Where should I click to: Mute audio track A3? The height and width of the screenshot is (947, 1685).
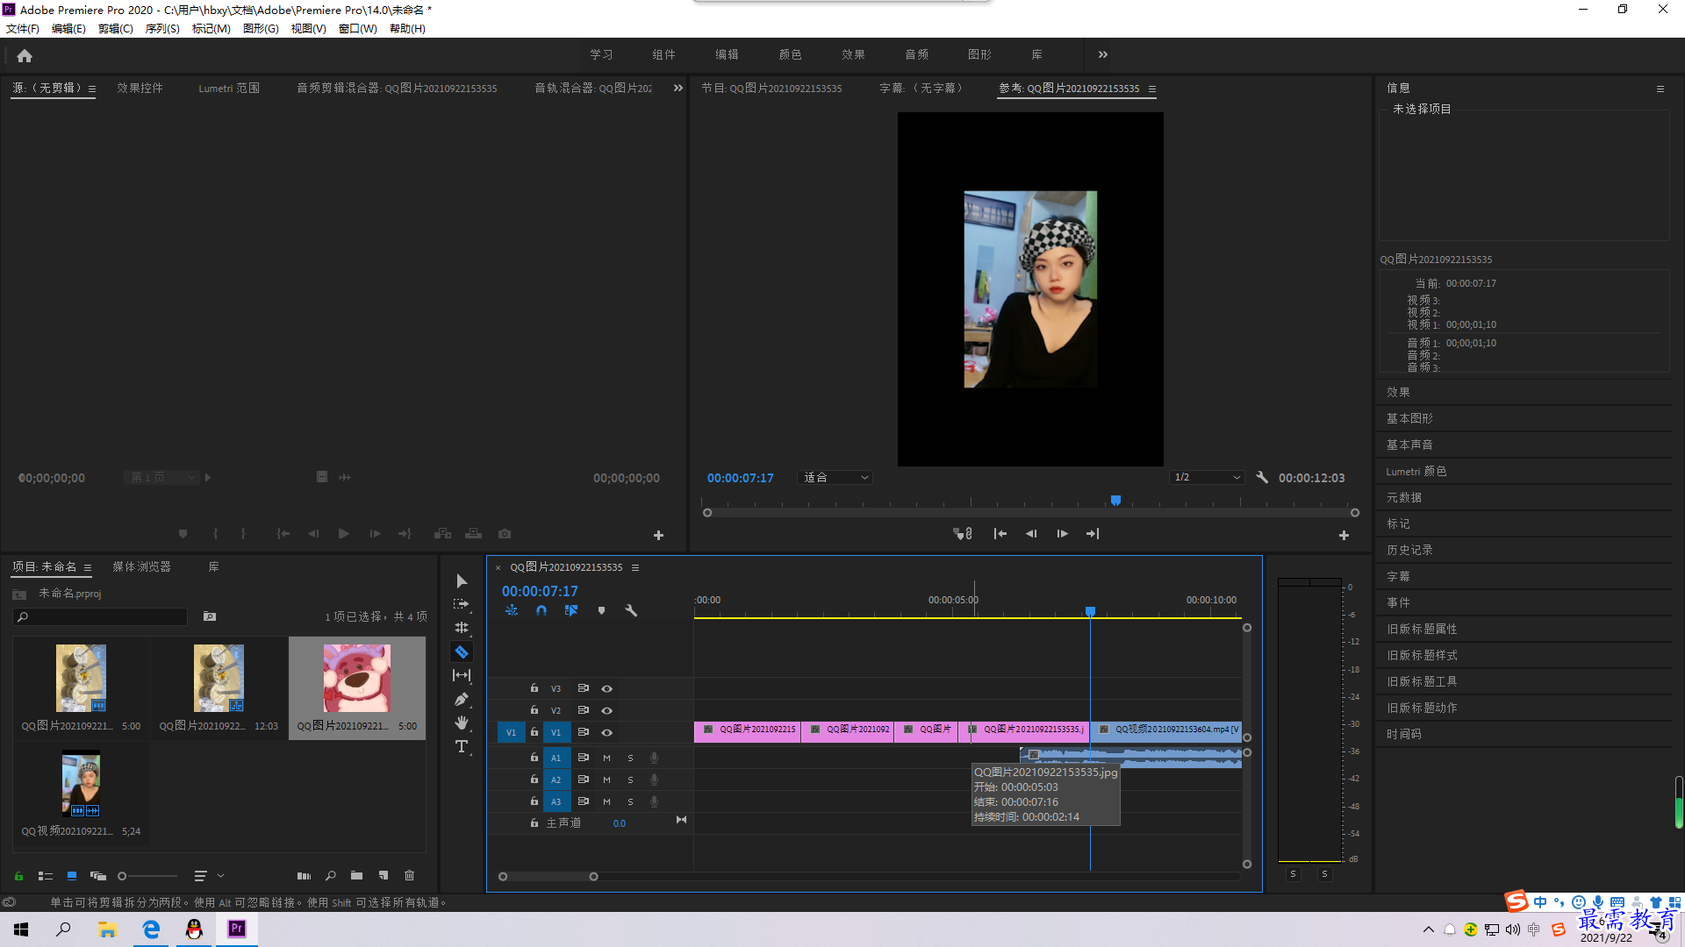coord(606,801)
